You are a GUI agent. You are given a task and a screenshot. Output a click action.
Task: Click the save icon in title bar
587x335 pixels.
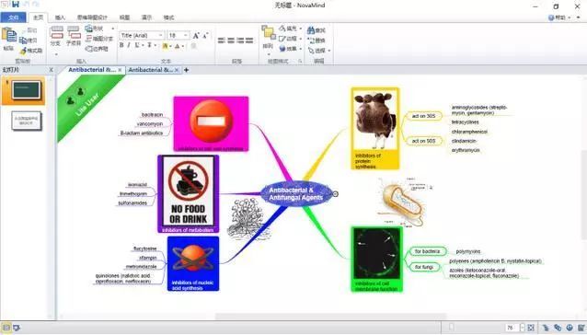16,5
